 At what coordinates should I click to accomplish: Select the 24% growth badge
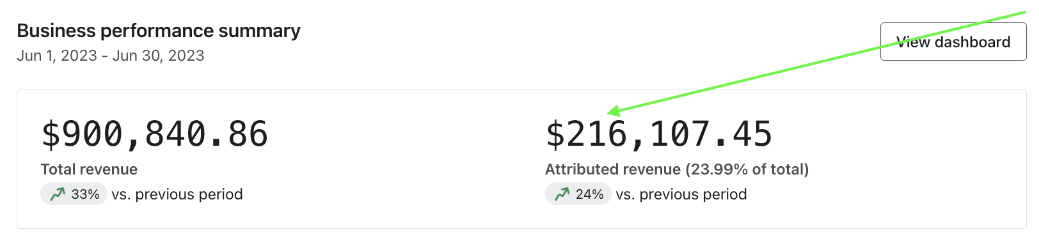click(x=578, y=194)
